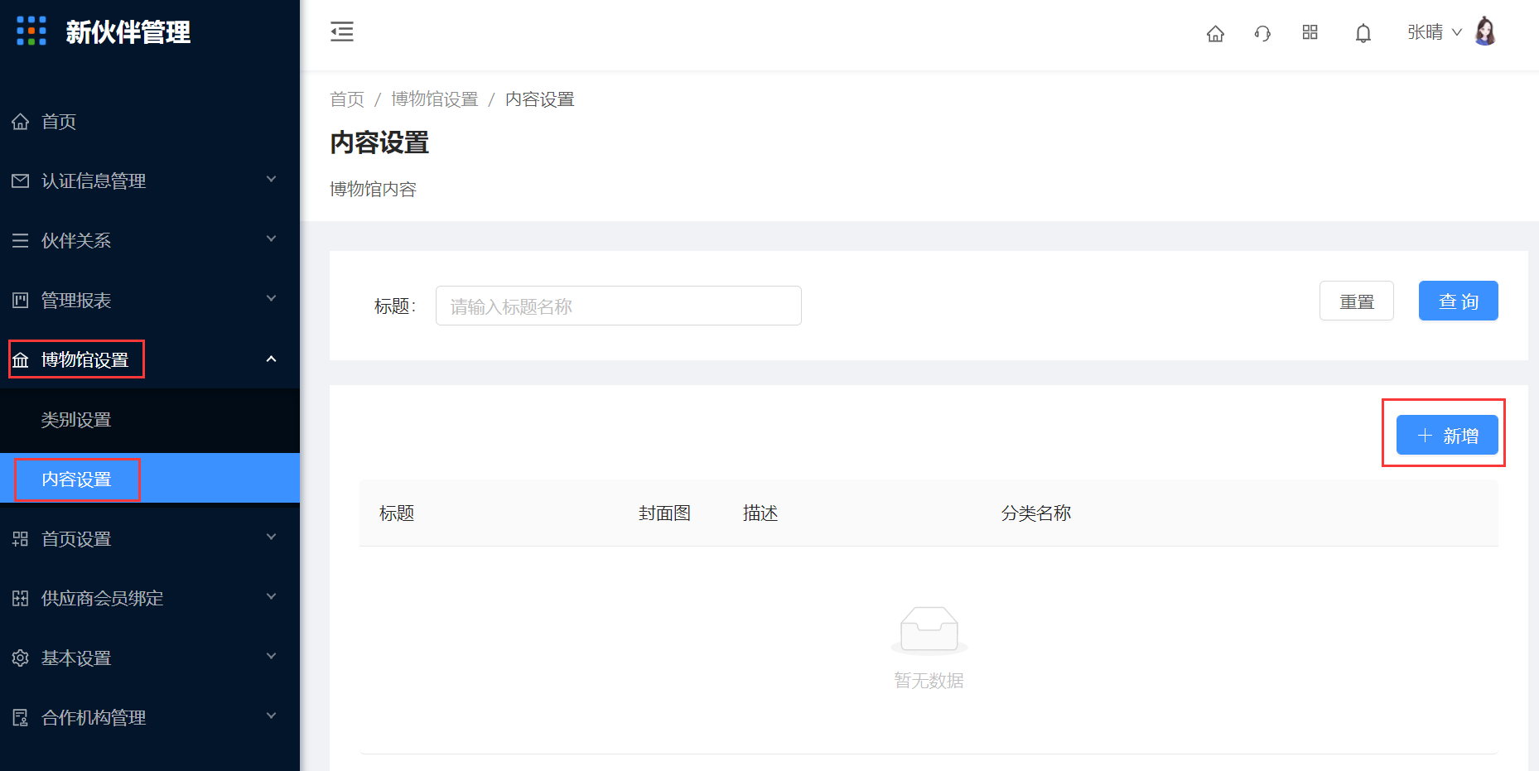Image resolution: width=1539 pixels, height=771 pixels.
Task: Follow the 首页 breadcrumb link
Action: coord(347,99)
